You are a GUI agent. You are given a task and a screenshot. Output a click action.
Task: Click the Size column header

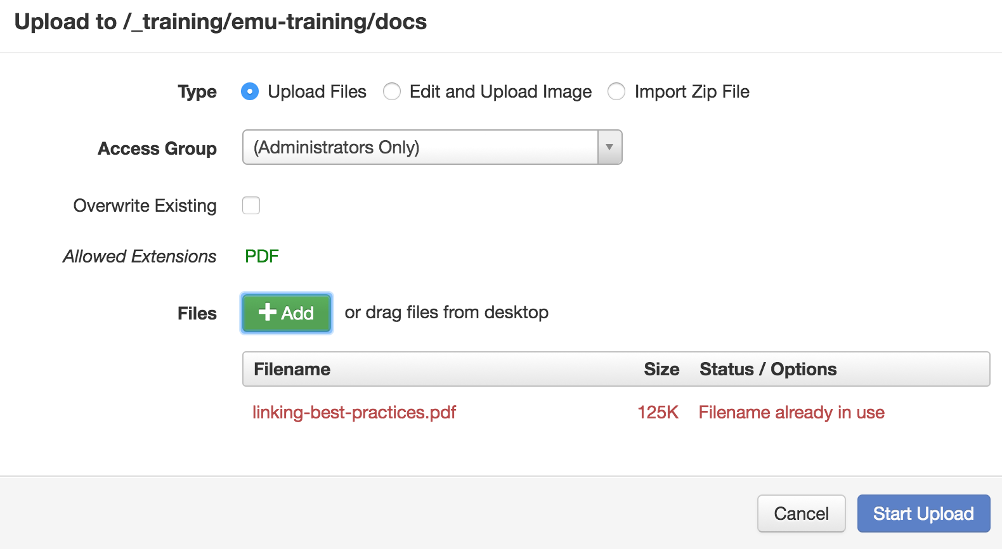[661, 369]
